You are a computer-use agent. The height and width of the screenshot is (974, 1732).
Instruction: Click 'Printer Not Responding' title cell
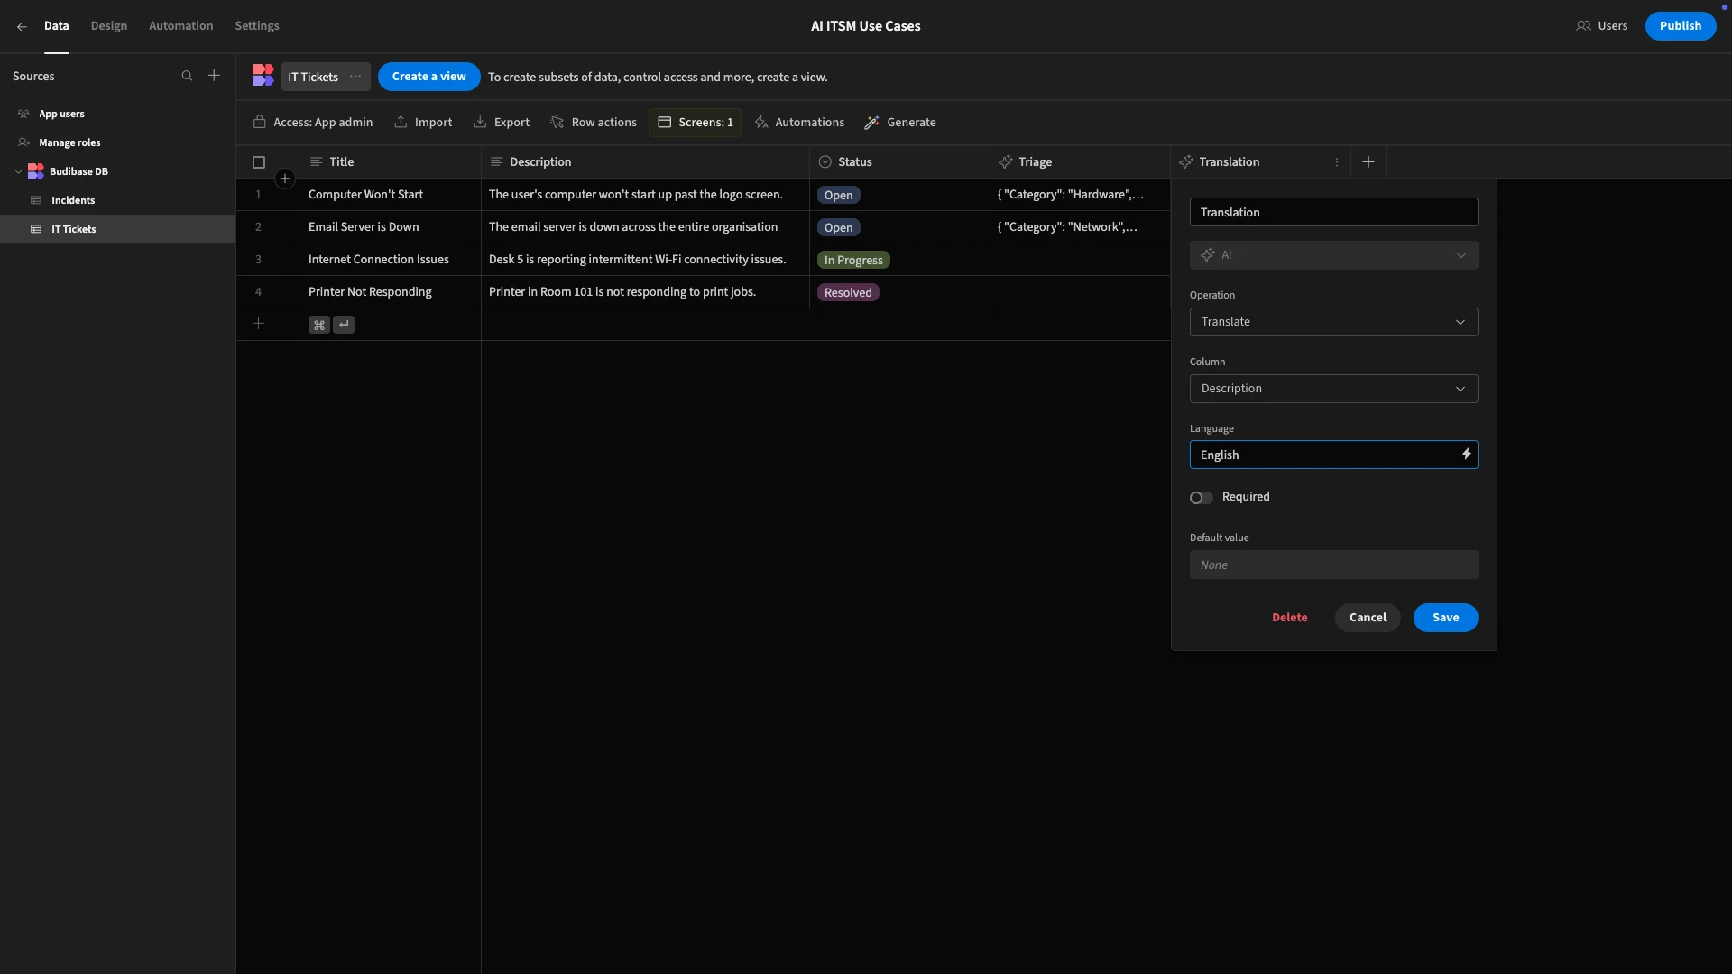(391, 292)
